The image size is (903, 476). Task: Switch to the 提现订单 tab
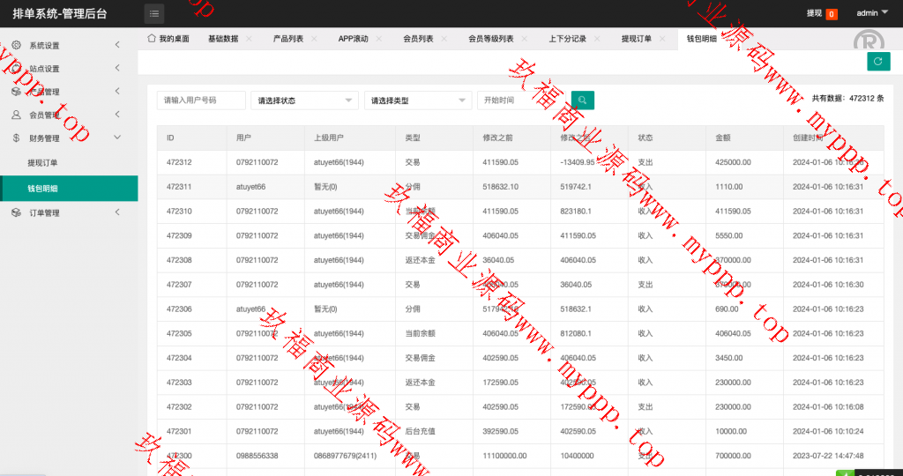point(636,39)
